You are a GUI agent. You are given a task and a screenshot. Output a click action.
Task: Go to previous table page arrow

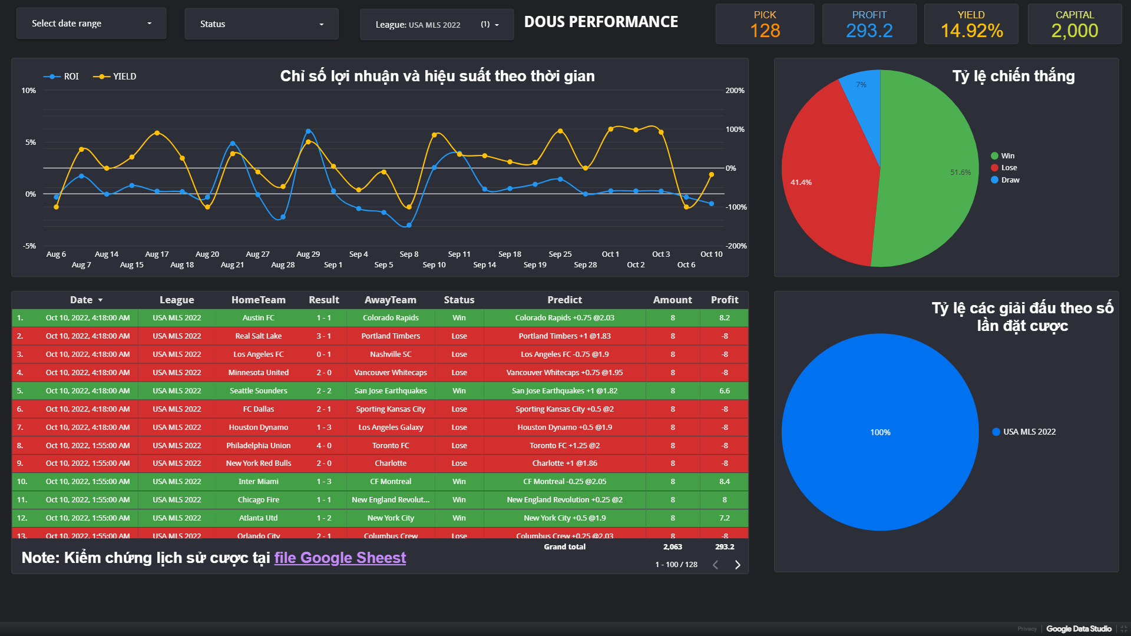point(715,565)
